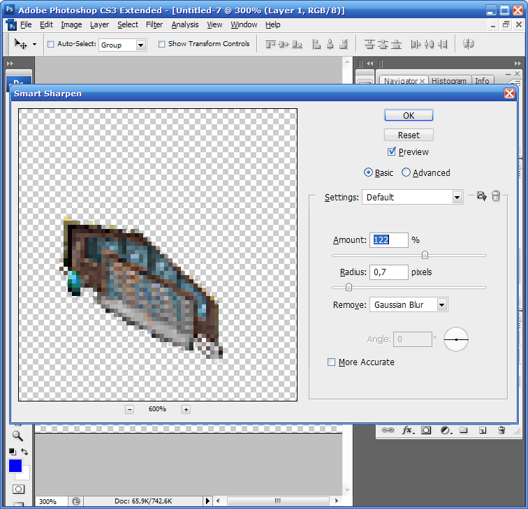Screen dimensions: 528x509
Task: Delete current settings trash icon
Action: point(496,196)
